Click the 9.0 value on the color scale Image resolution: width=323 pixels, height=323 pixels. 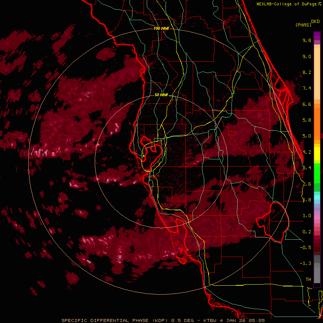[x=307, y=56]
